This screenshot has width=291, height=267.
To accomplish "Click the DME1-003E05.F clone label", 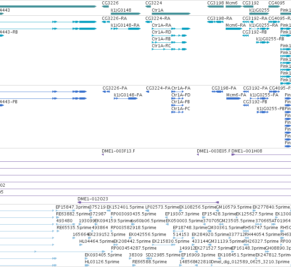I will [214, 151].
